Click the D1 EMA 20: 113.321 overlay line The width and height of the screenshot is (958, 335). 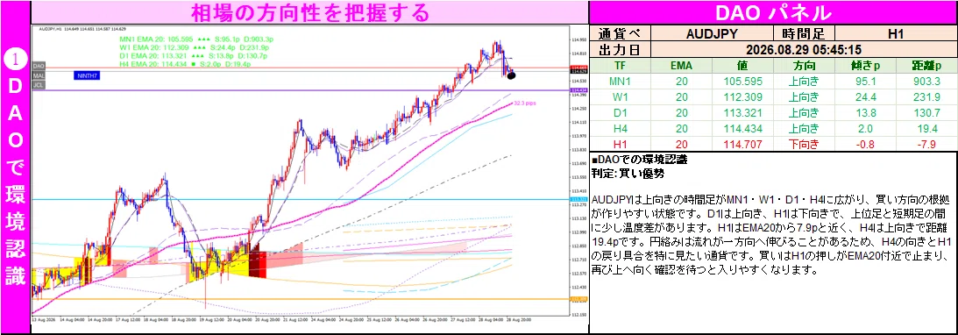[x=194, y=55]
